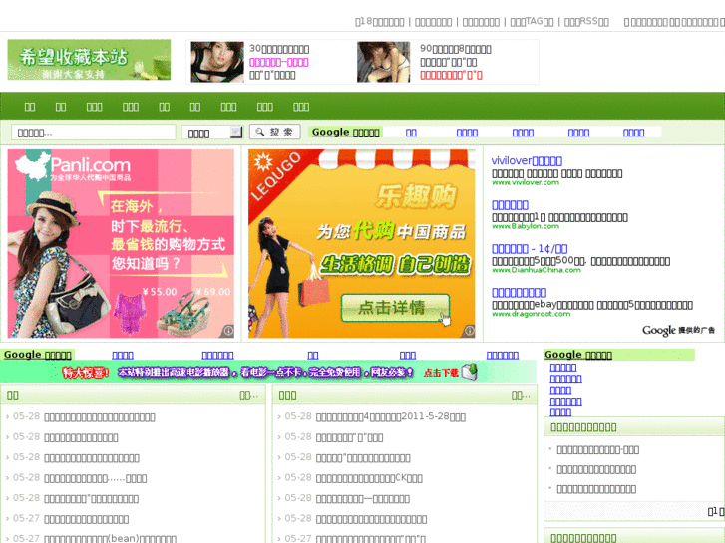The width and height of the screenshot is (725, 543).
Task: Open the search category dropdown
Action: 211,134
